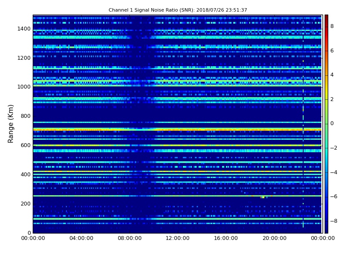Click the 04:00:00 time axis label
Viewport: 345px width, 258px height.
[82, 238]
